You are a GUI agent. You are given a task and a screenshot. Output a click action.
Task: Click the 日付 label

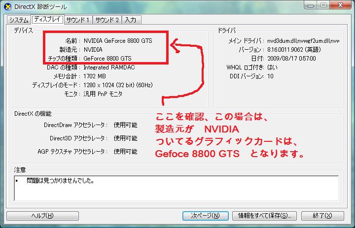[x=257, y=59]
